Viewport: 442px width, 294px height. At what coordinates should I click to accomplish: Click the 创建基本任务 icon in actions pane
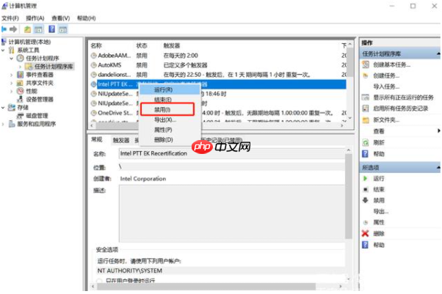[366, 65]
